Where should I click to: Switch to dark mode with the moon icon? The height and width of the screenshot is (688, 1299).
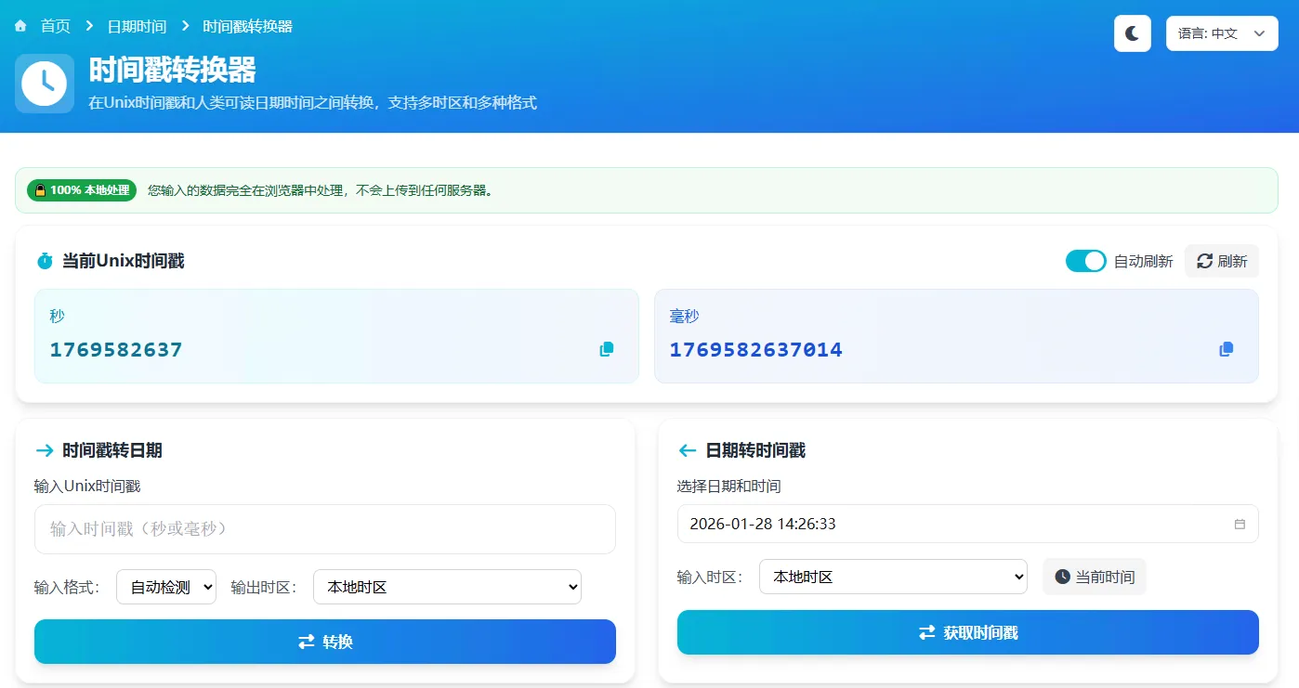1132,32
